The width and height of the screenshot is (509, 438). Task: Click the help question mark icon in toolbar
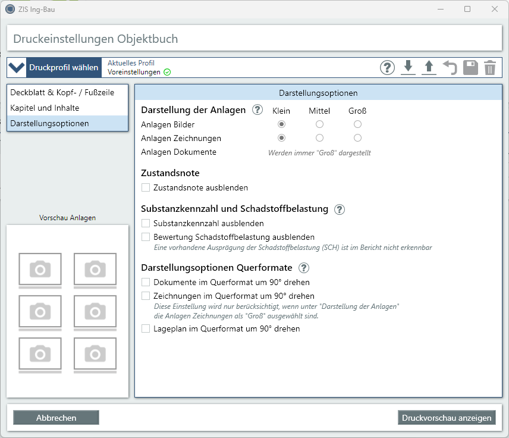pos(387,68)
